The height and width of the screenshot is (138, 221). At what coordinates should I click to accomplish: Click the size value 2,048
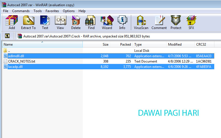(104, 56)
